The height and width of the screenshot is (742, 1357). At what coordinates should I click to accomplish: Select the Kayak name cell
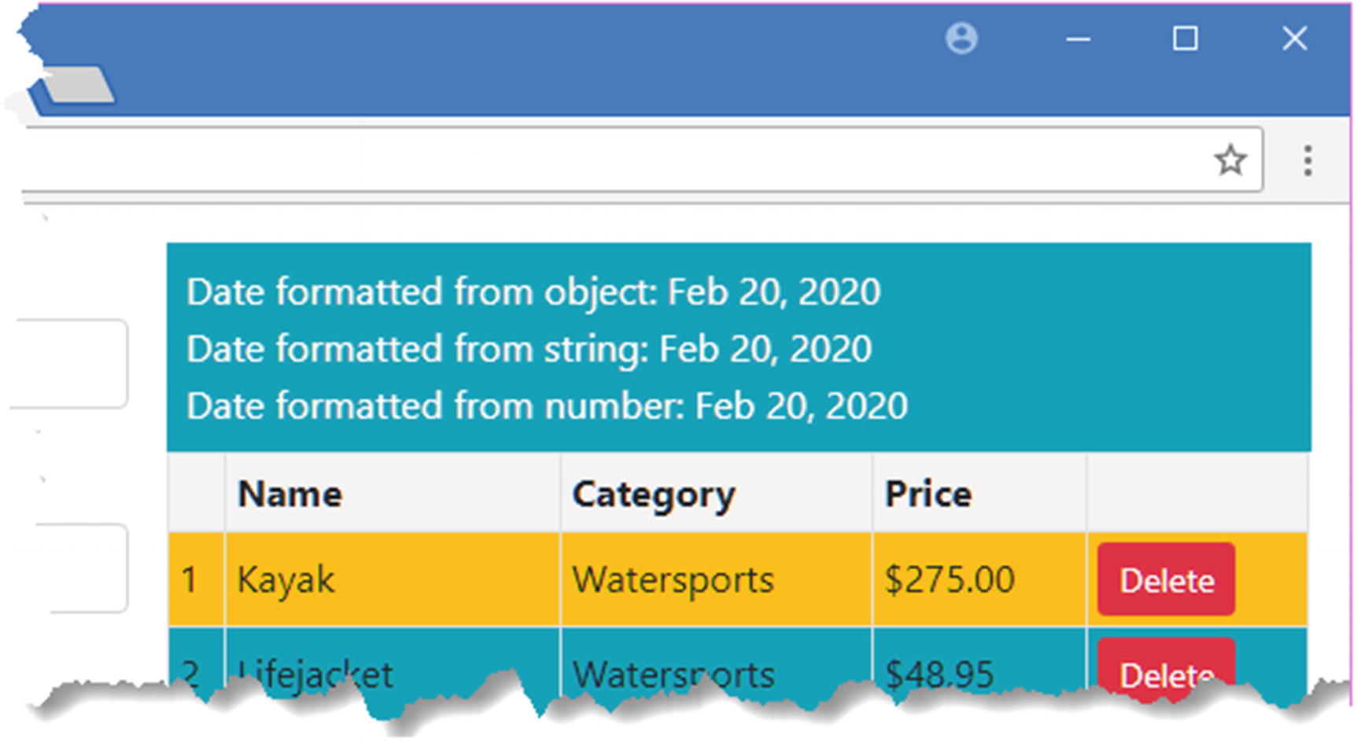click(x=286, y=580)
